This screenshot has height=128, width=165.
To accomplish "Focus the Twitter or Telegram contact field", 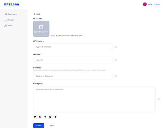I will pos(73,76).
